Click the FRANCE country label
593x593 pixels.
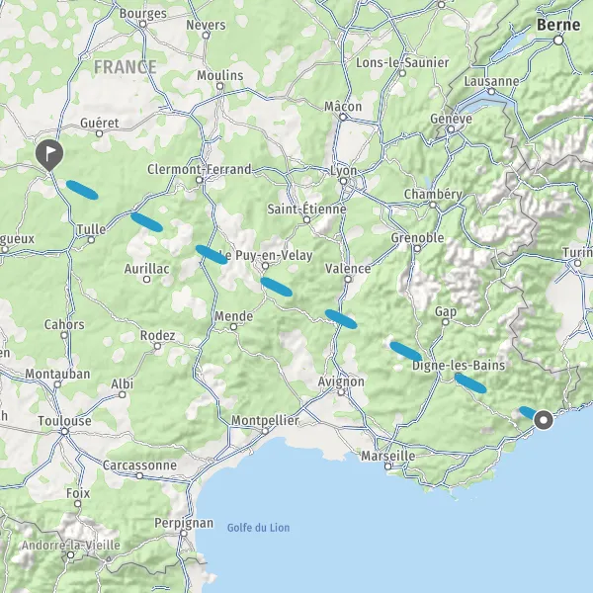(x=126, y=67)
